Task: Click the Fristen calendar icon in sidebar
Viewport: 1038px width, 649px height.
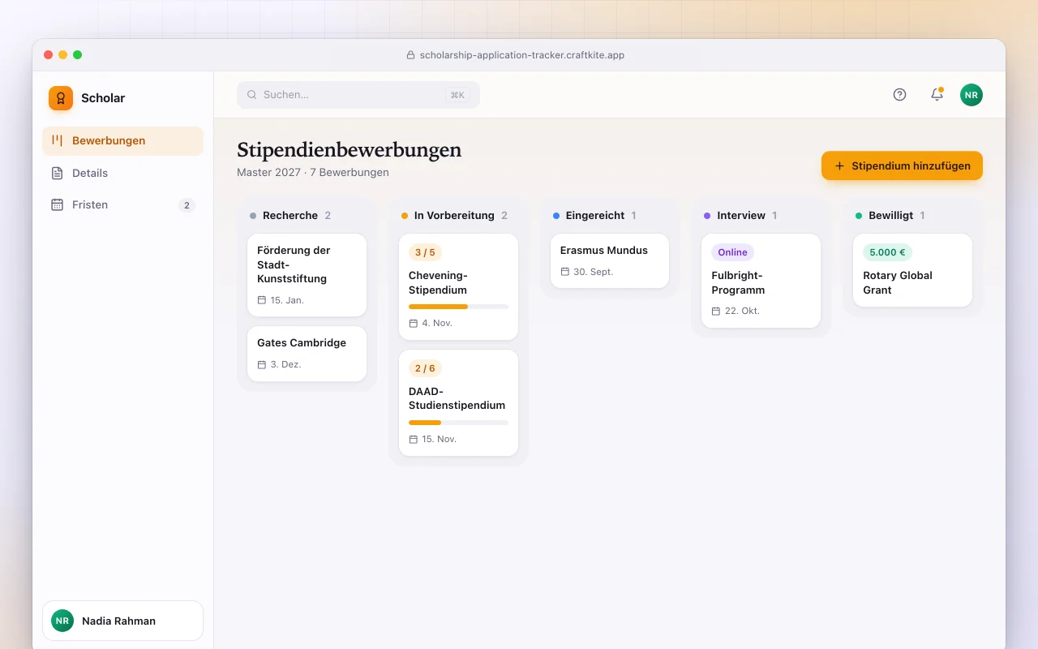Action: tap(57, 204)
